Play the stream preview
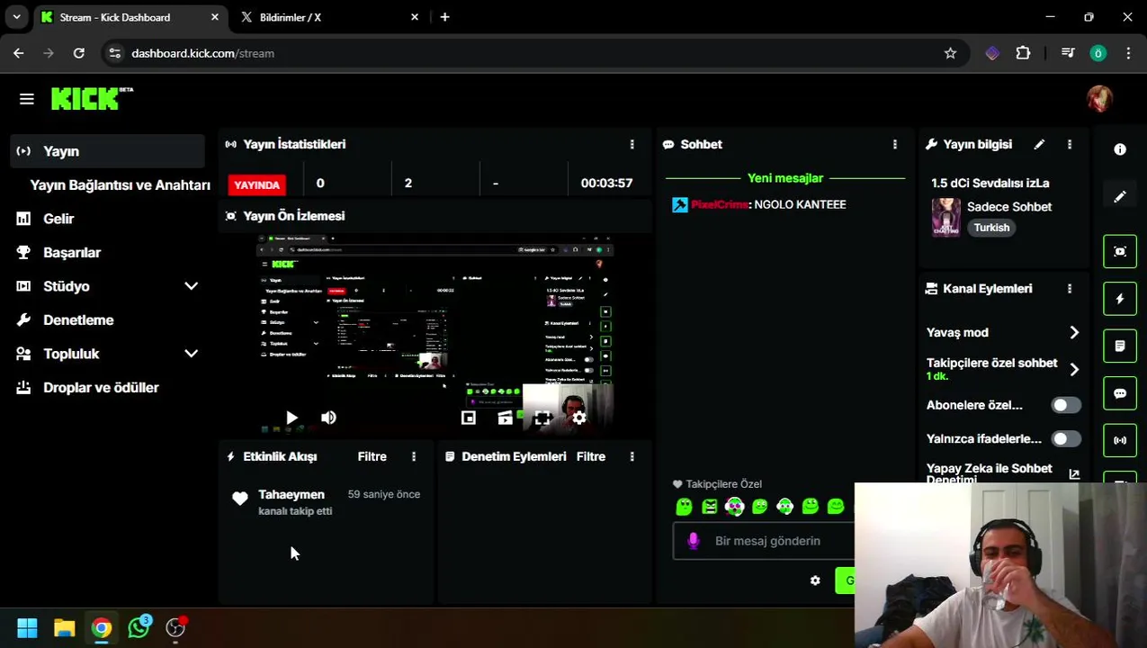The height and width of the screenshot is (648, 1147). click(291, 418)
